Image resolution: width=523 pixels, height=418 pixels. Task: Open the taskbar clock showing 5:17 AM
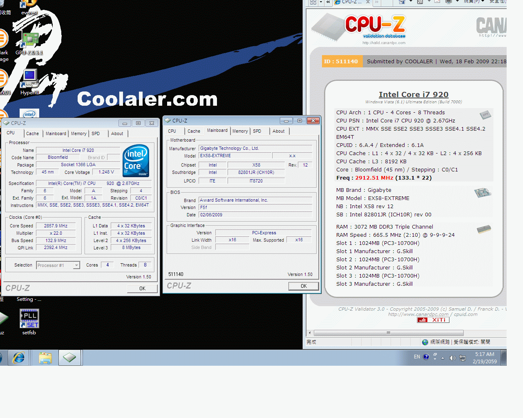tap(485, 358)
